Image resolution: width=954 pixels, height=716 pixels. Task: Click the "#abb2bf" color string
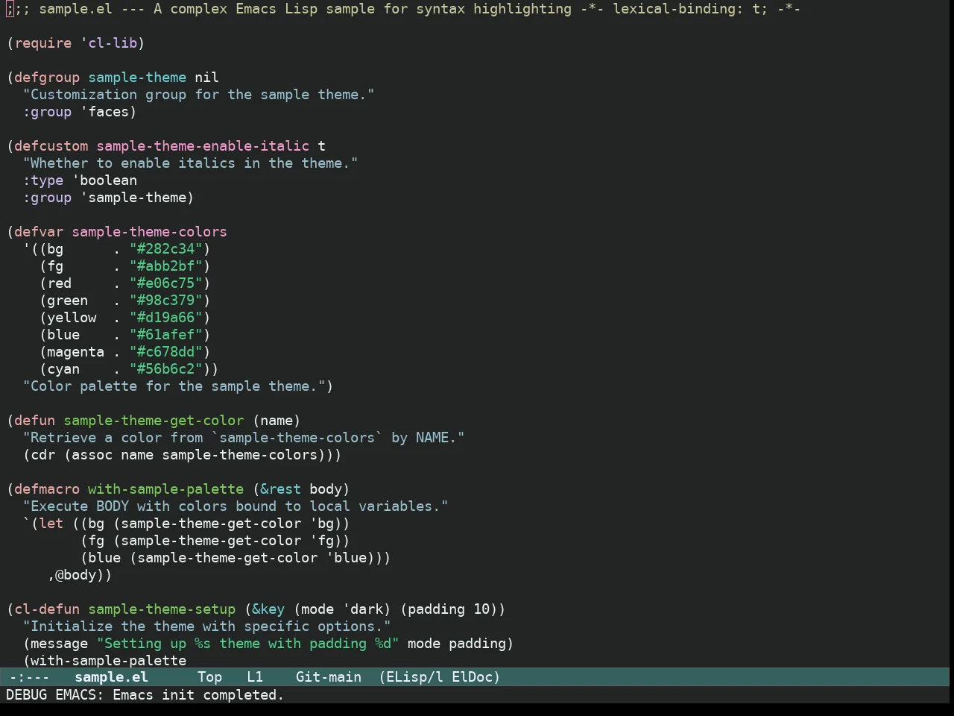click(166, 266)
